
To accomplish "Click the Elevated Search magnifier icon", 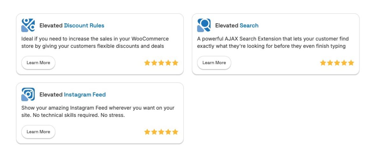I will click(204, 25).
